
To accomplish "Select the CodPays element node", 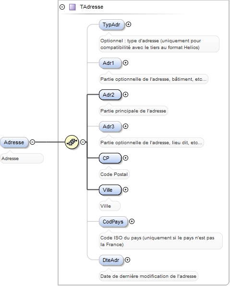I will [x=113, y=222].
